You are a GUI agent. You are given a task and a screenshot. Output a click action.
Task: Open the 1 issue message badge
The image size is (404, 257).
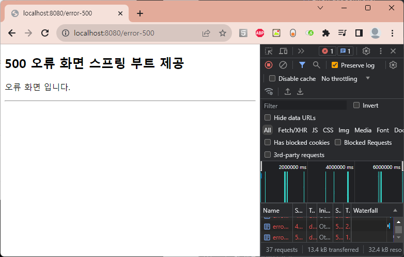(345, 51)
